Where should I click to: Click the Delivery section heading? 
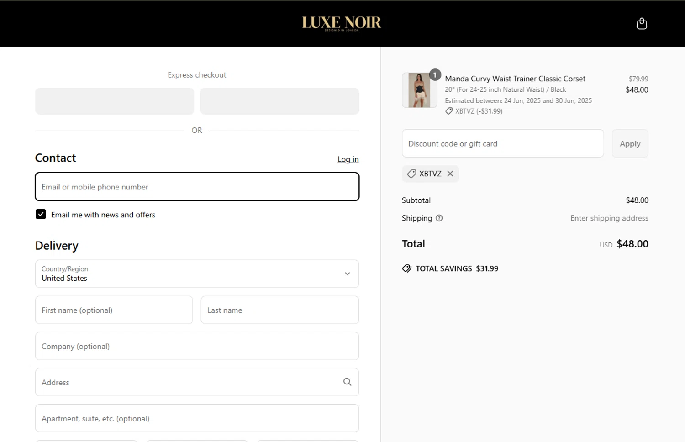pos(57,246)
